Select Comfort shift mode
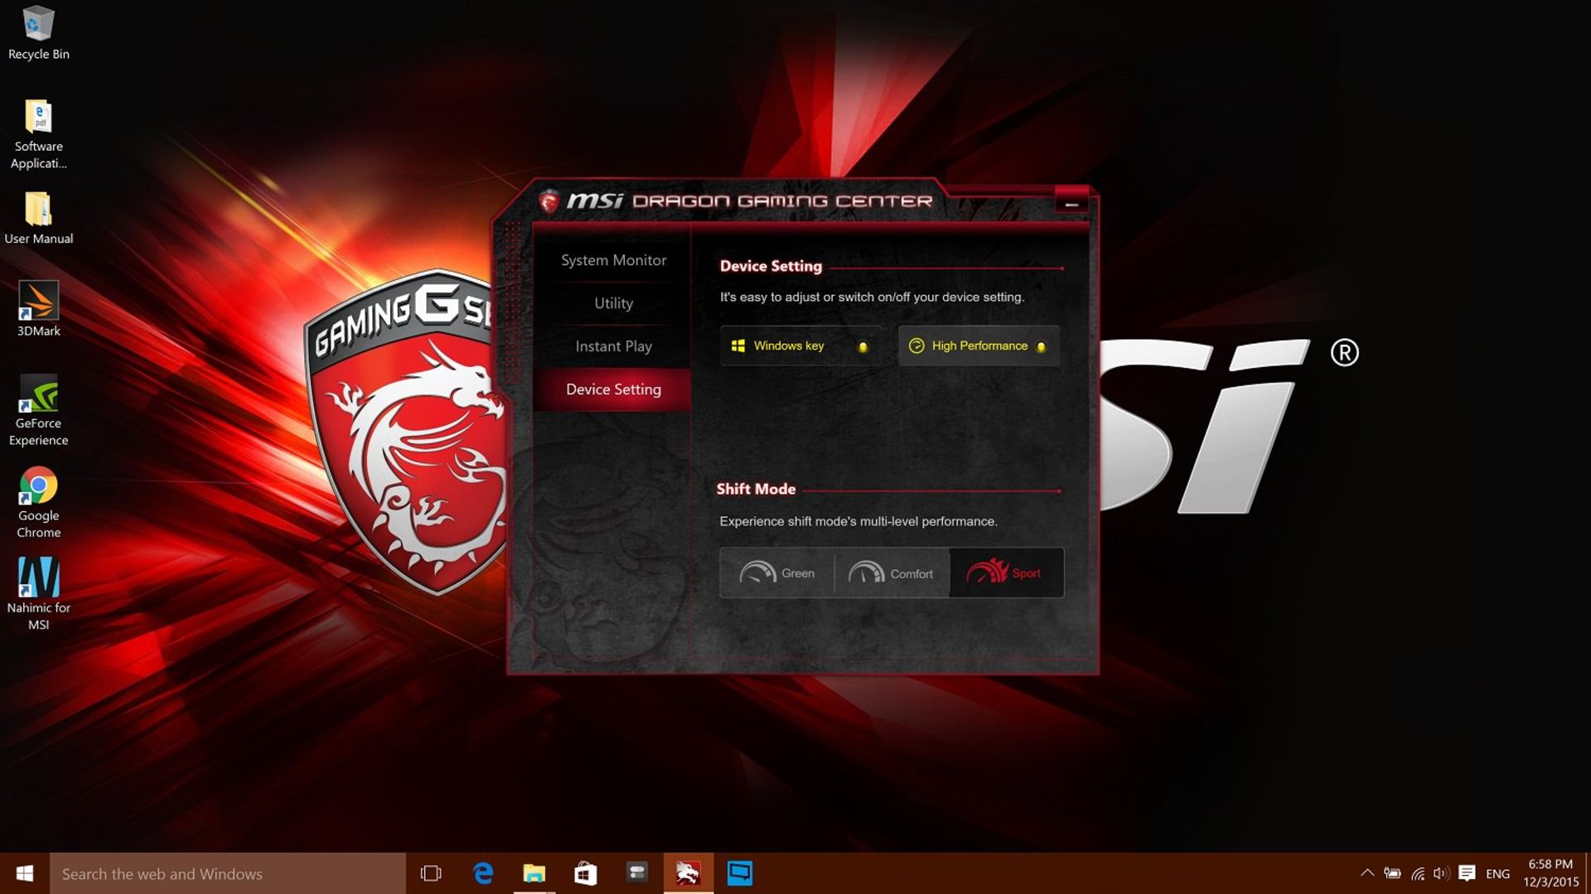Image resolution: width=1591 pixels, height=894 pixels. [x=892, y=573]
